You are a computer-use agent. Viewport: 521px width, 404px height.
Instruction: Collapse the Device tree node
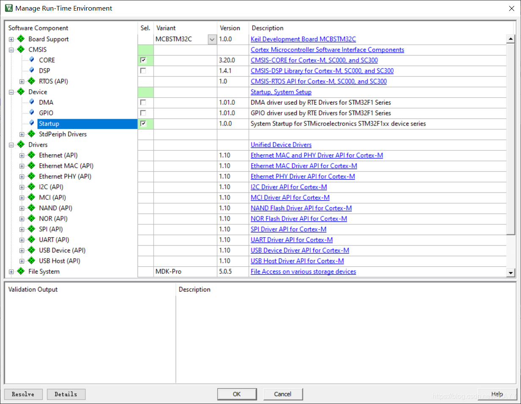tap(11, 92)
